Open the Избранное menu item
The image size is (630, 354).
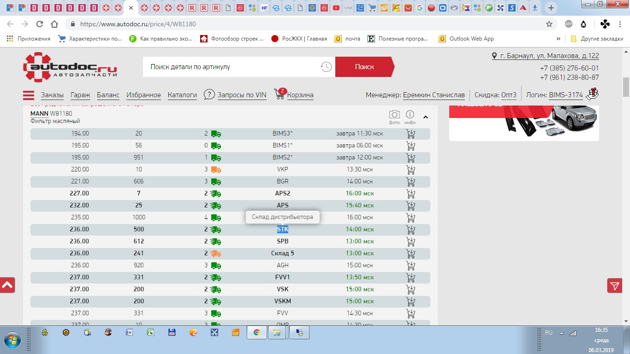(x=143, y=95)
